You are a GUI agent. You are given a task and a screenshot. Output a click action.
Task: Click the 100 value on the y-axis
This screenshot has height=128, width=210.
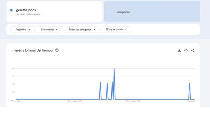click(13, 68)
